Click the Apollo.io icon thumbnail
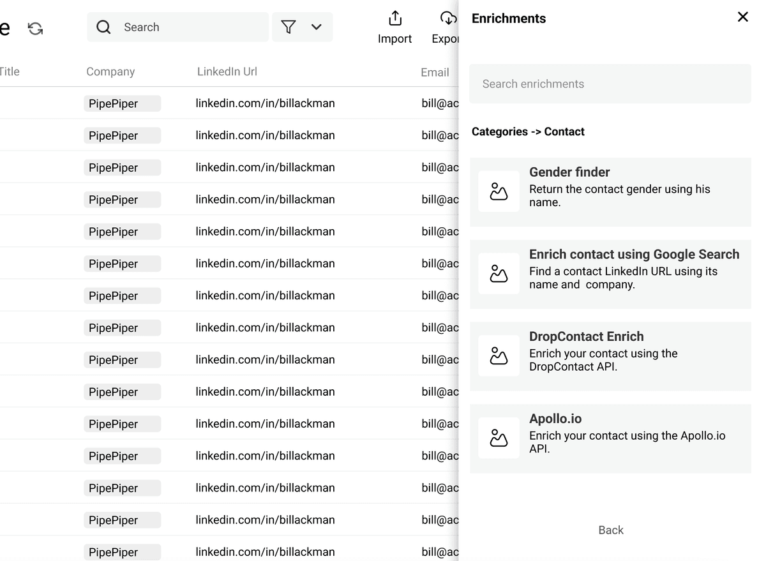 (499, 438)
